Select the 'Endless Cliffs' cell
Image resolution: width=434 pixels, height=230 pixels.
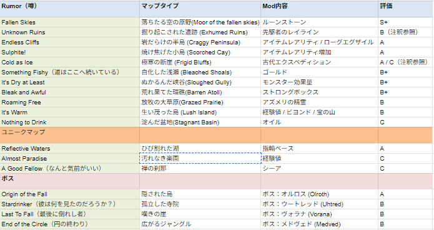point(70,42)
